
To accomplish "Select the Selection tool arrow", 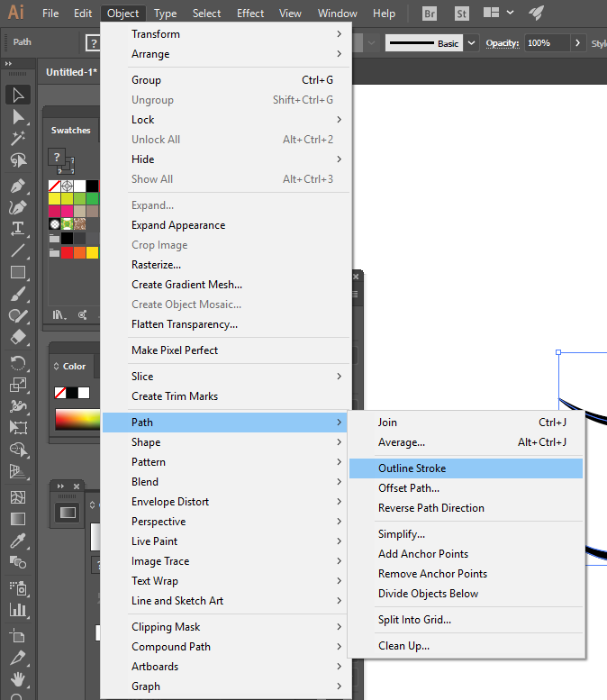I will (x=18, y=95).
